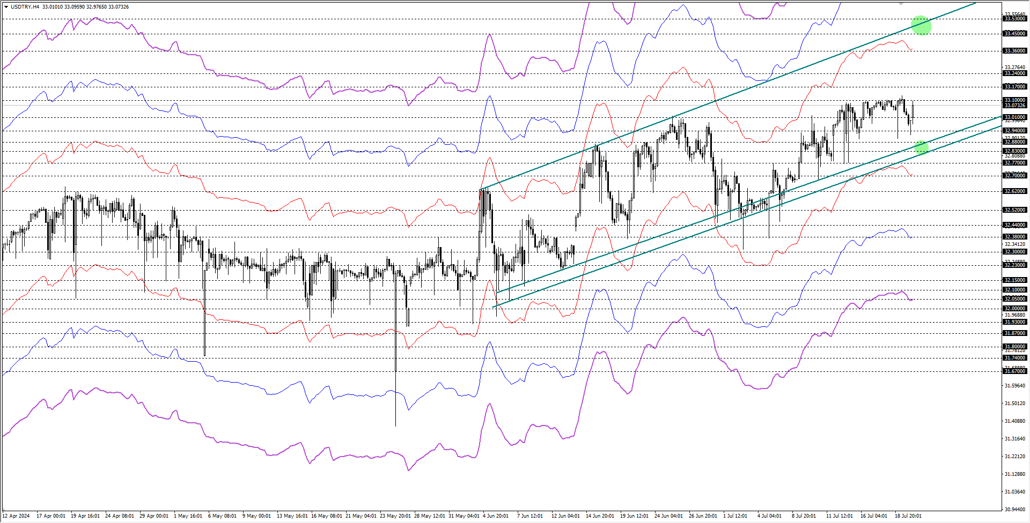The height and width of the screenshot is (523, 1030).
Task: Select the upper green ellipse marker near 33.53
Action: pyautogui.click(x=922, y=25)
